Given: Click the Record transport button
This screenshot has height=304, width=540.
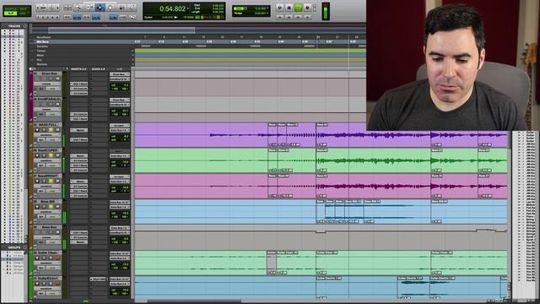Looking at the screenshot, I should [307, 8].
